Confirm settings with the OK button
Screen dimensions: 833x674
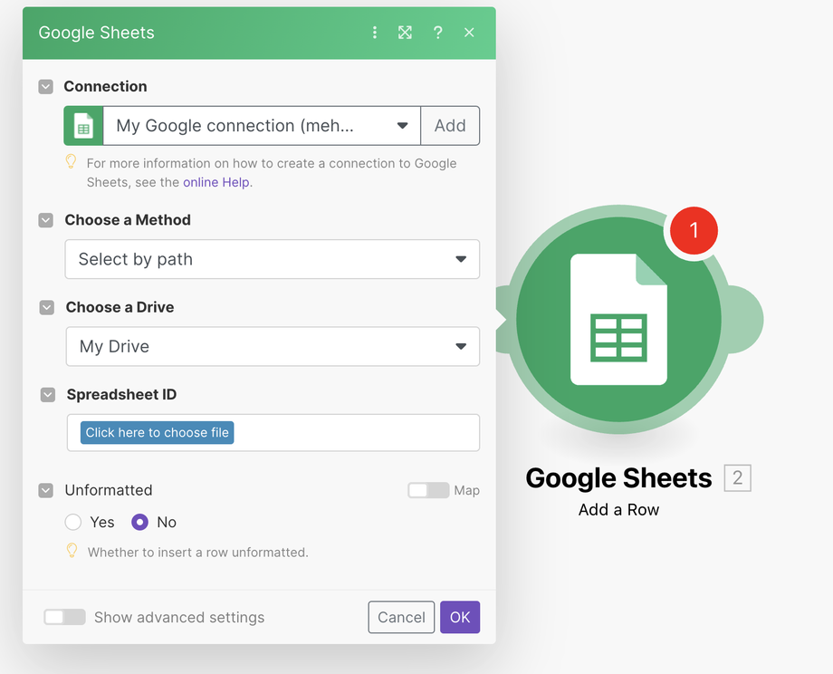point(460,617)
